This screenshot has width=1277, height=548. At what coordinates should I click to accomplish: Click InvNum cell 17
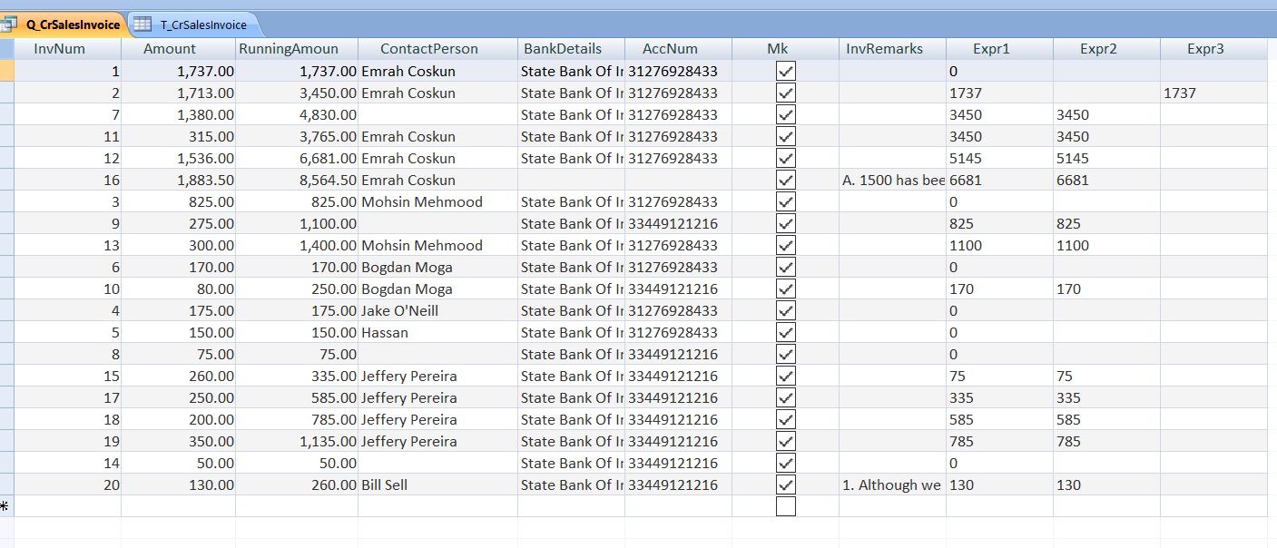(x=67, y=397)
